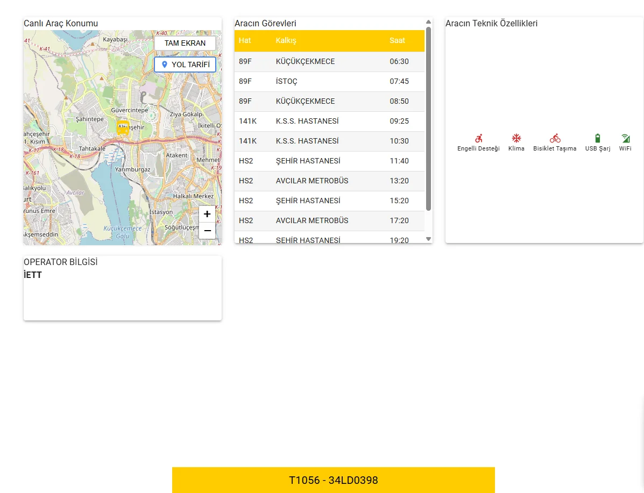Click the Bisiklet Taşıma bicycle icon
Image resolution: width=644 pixels, height=493 pixels.
(x=555, y=138)
